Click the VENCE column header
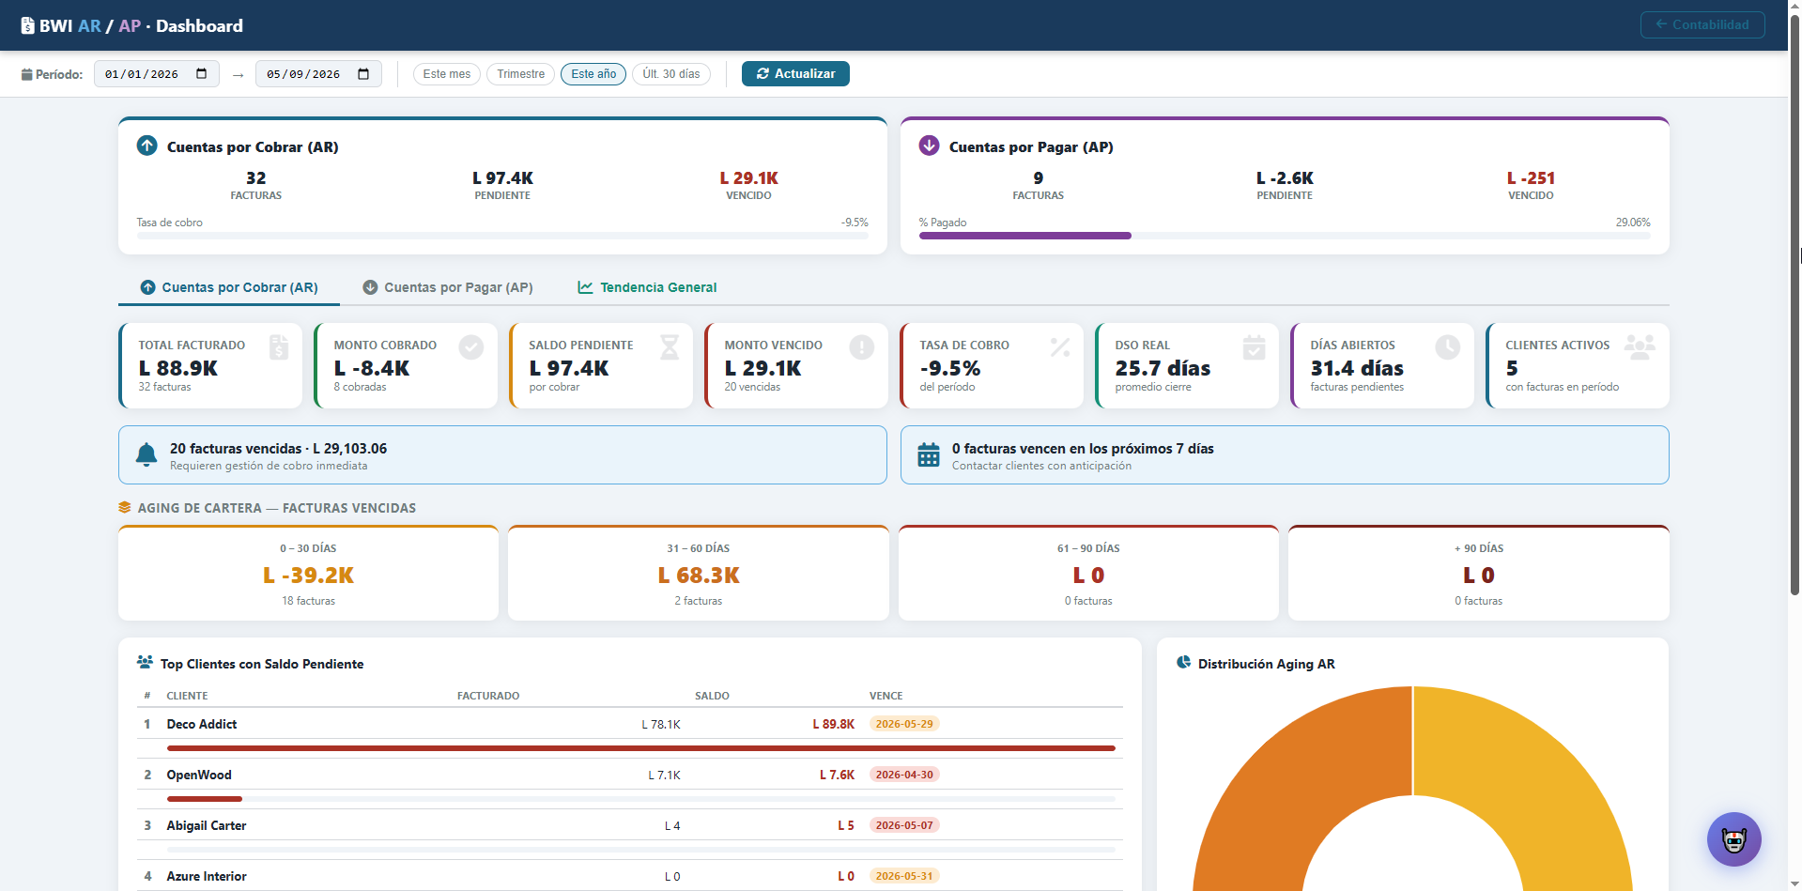Viewport: 1802px width, 891px height. (x=886, y=696)
